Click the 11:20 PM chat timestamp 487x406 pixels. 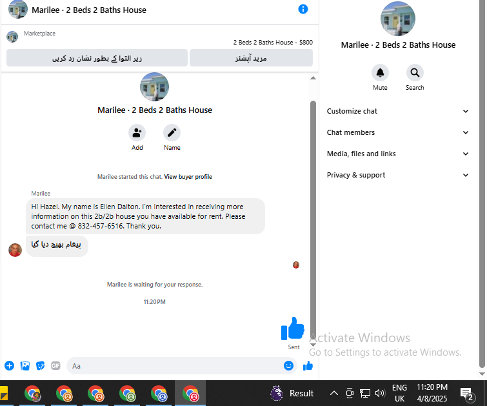(x=154, y=302)
